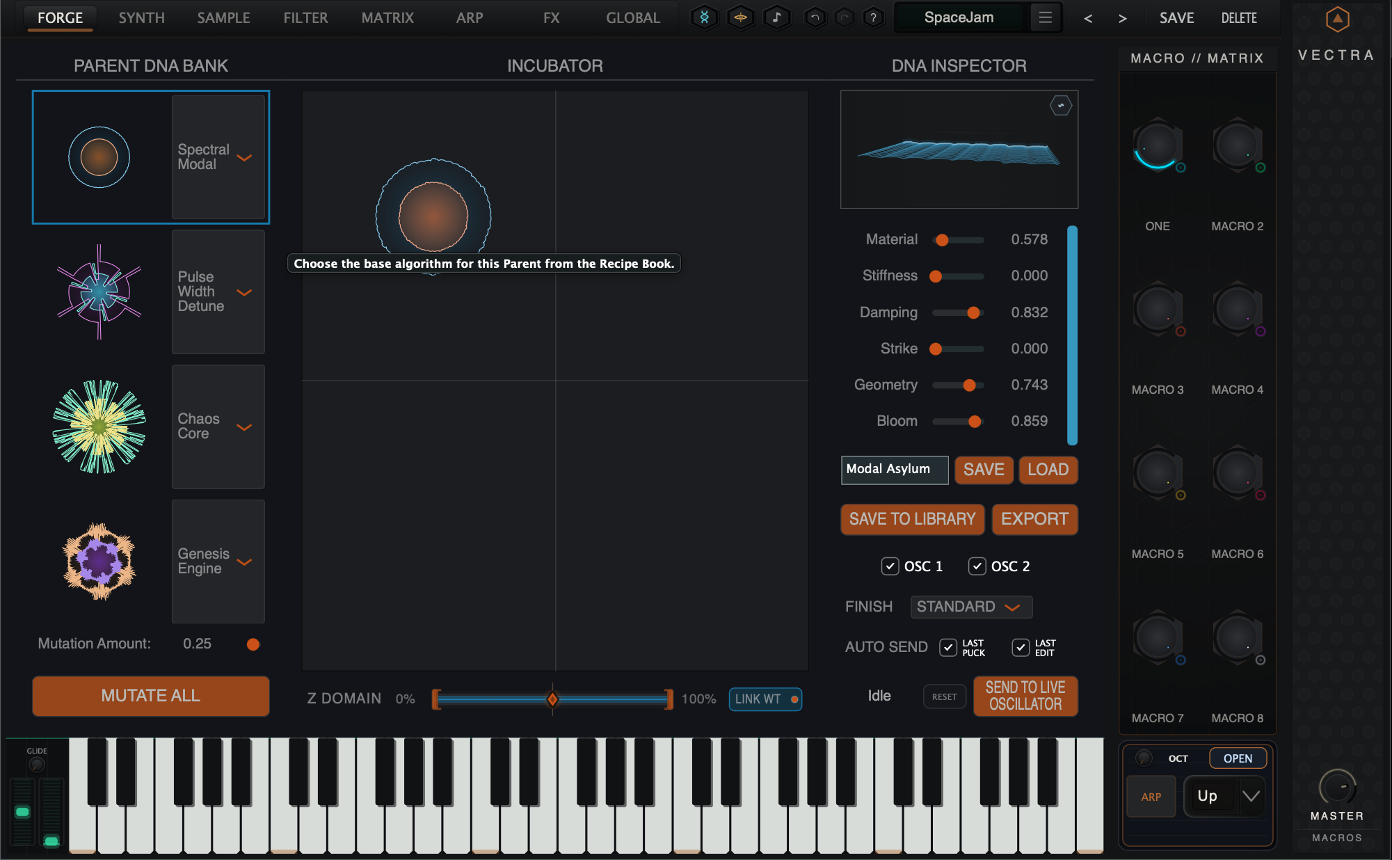Click SAVE TO LIBRARY button
1392x860 pixels.
[x=912, y=519]
